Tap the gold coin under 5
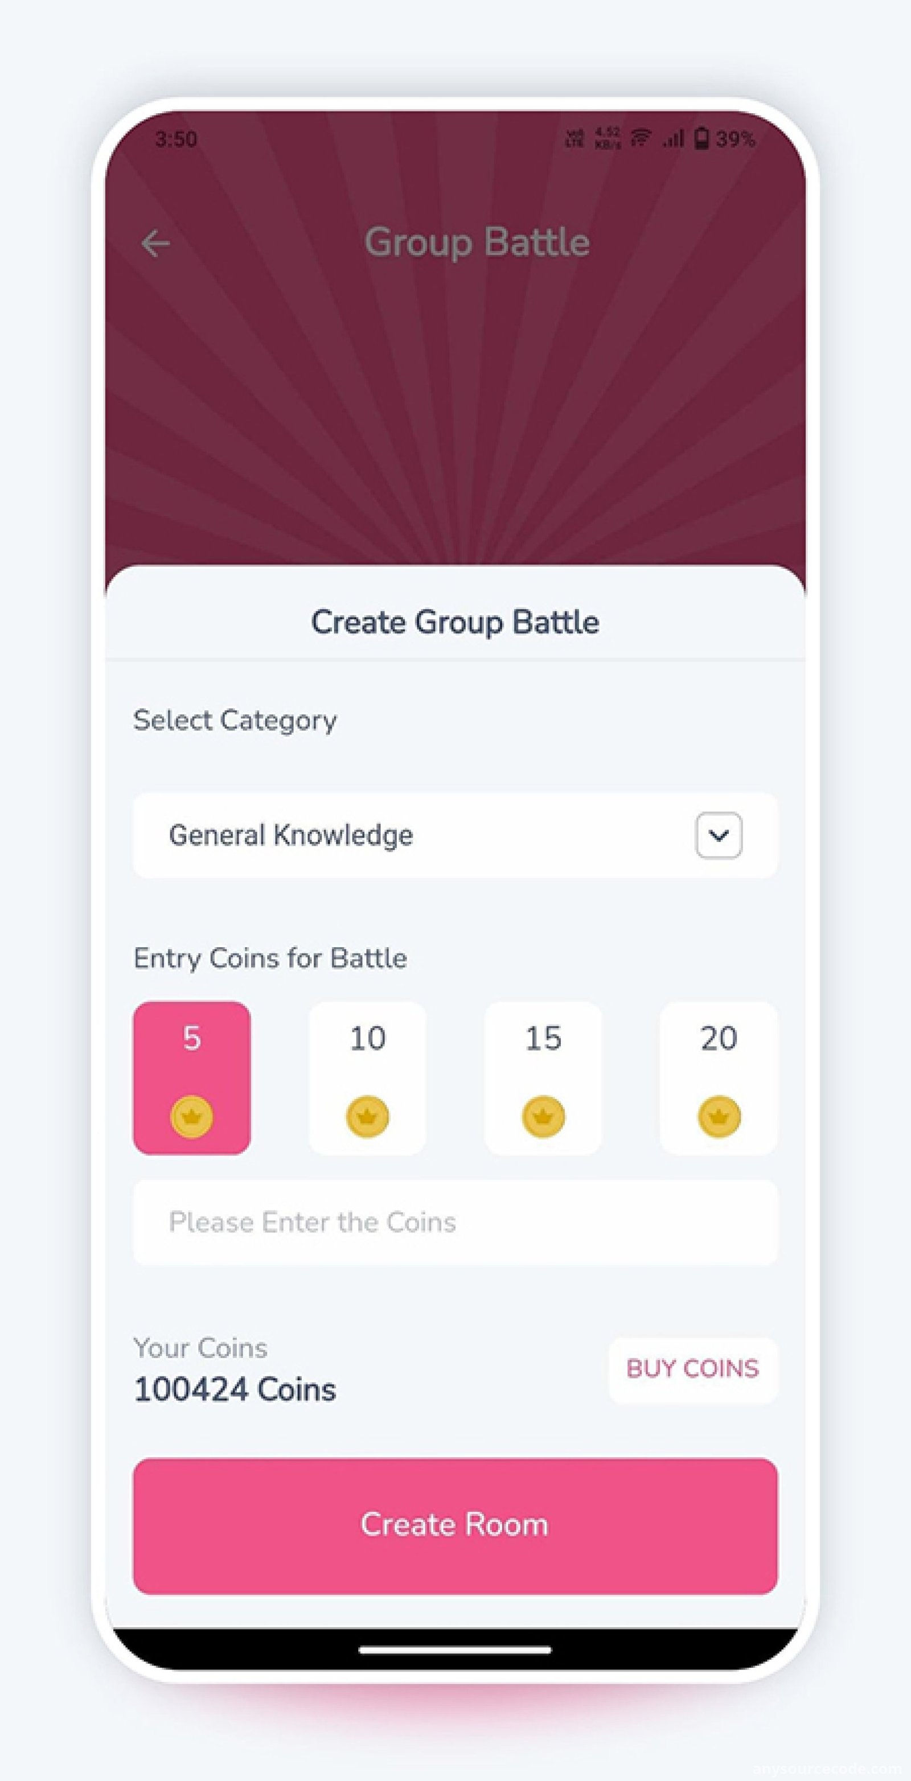Image resolution: width=911 pixels, height=1781 pixels. pyautogui.click(x=192, y=1116)
